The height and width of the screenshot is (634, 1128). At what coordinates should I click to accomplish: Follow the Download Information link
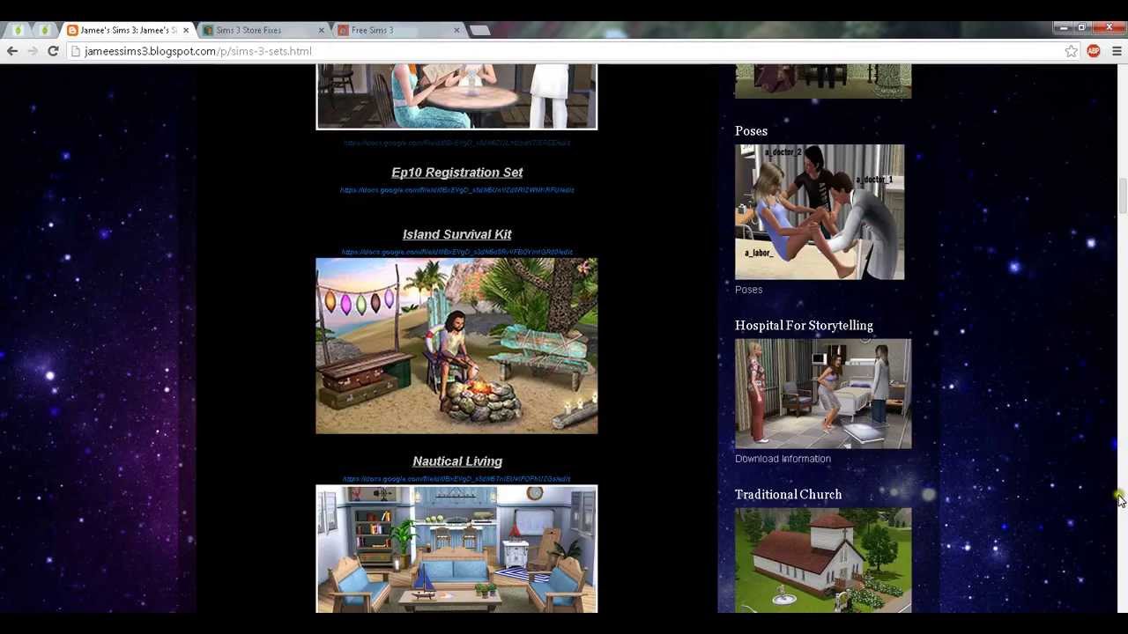coord(783,459)
